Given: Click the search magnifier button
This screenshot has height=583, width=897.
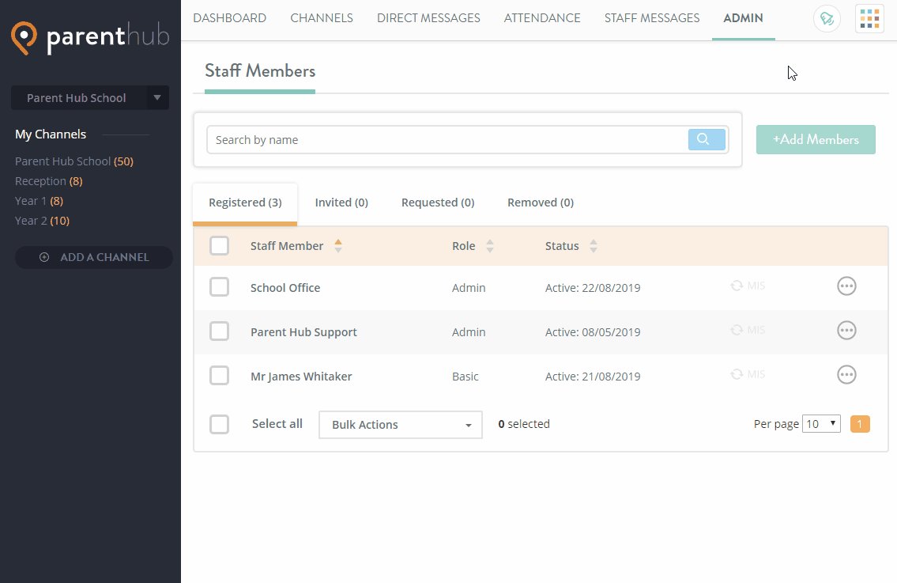Looking at the screenshot, I should tap(707, 140).
